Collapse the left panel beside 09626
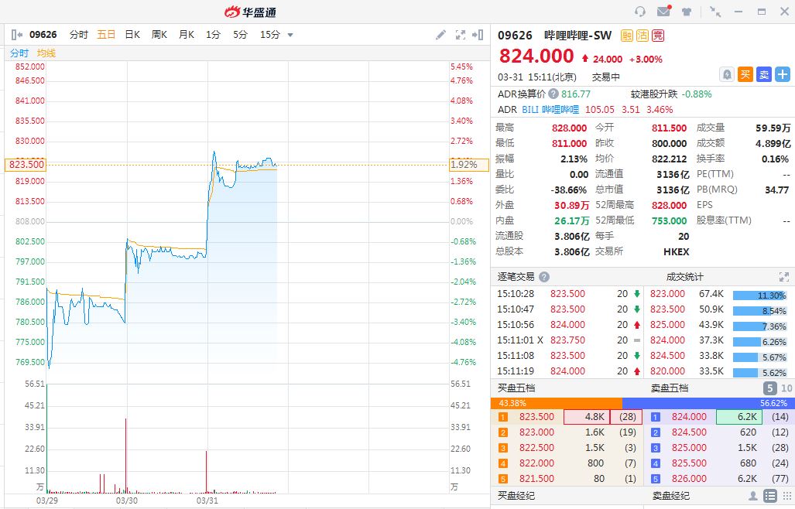The width and height of the screenshot is (795, 509). click(16, 35)
